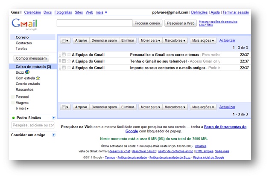This screenshot has width=269, height=178.
Task: Toggle the bottom toolbar select-all checkbox
Action: click(64, 107)
